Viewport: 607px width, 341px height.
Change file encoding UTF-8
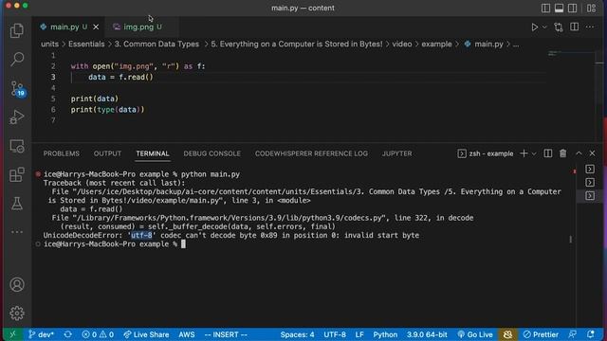pyautogui.click(x=335, y=334)
